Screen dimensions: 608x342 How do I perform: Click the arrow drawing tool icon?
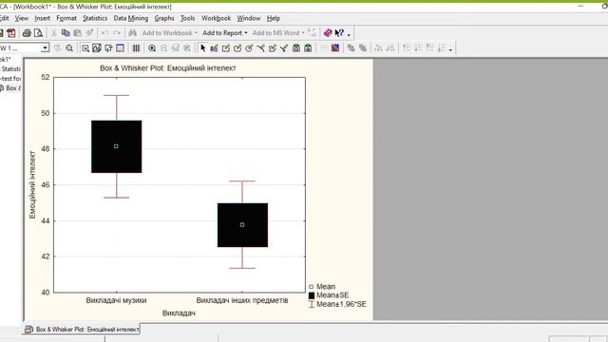(284, 48)
